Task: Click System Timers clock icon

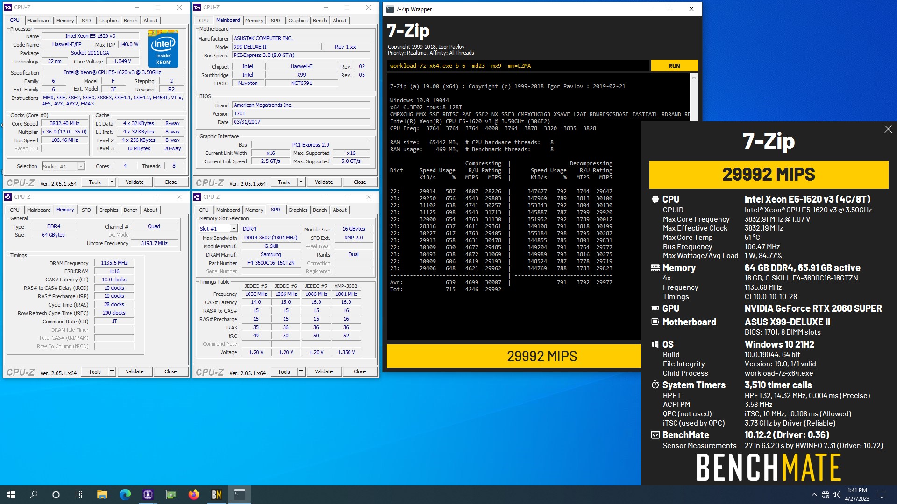Action: click(655, 385)
